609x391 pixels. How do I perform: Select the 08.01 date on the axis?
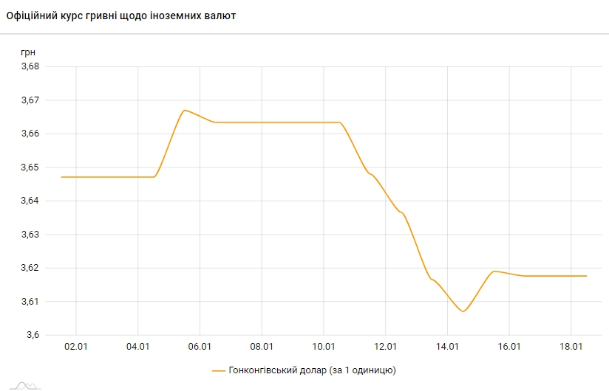coord(262,347)
